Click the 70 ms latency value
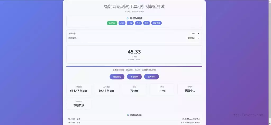The image size is (271, 125). 134,91
